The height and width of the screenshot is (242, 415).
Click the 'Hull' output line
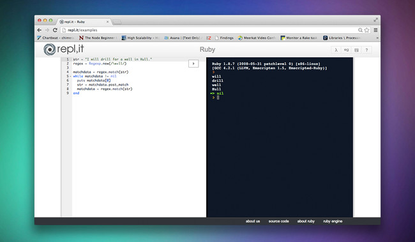[216, 89]
